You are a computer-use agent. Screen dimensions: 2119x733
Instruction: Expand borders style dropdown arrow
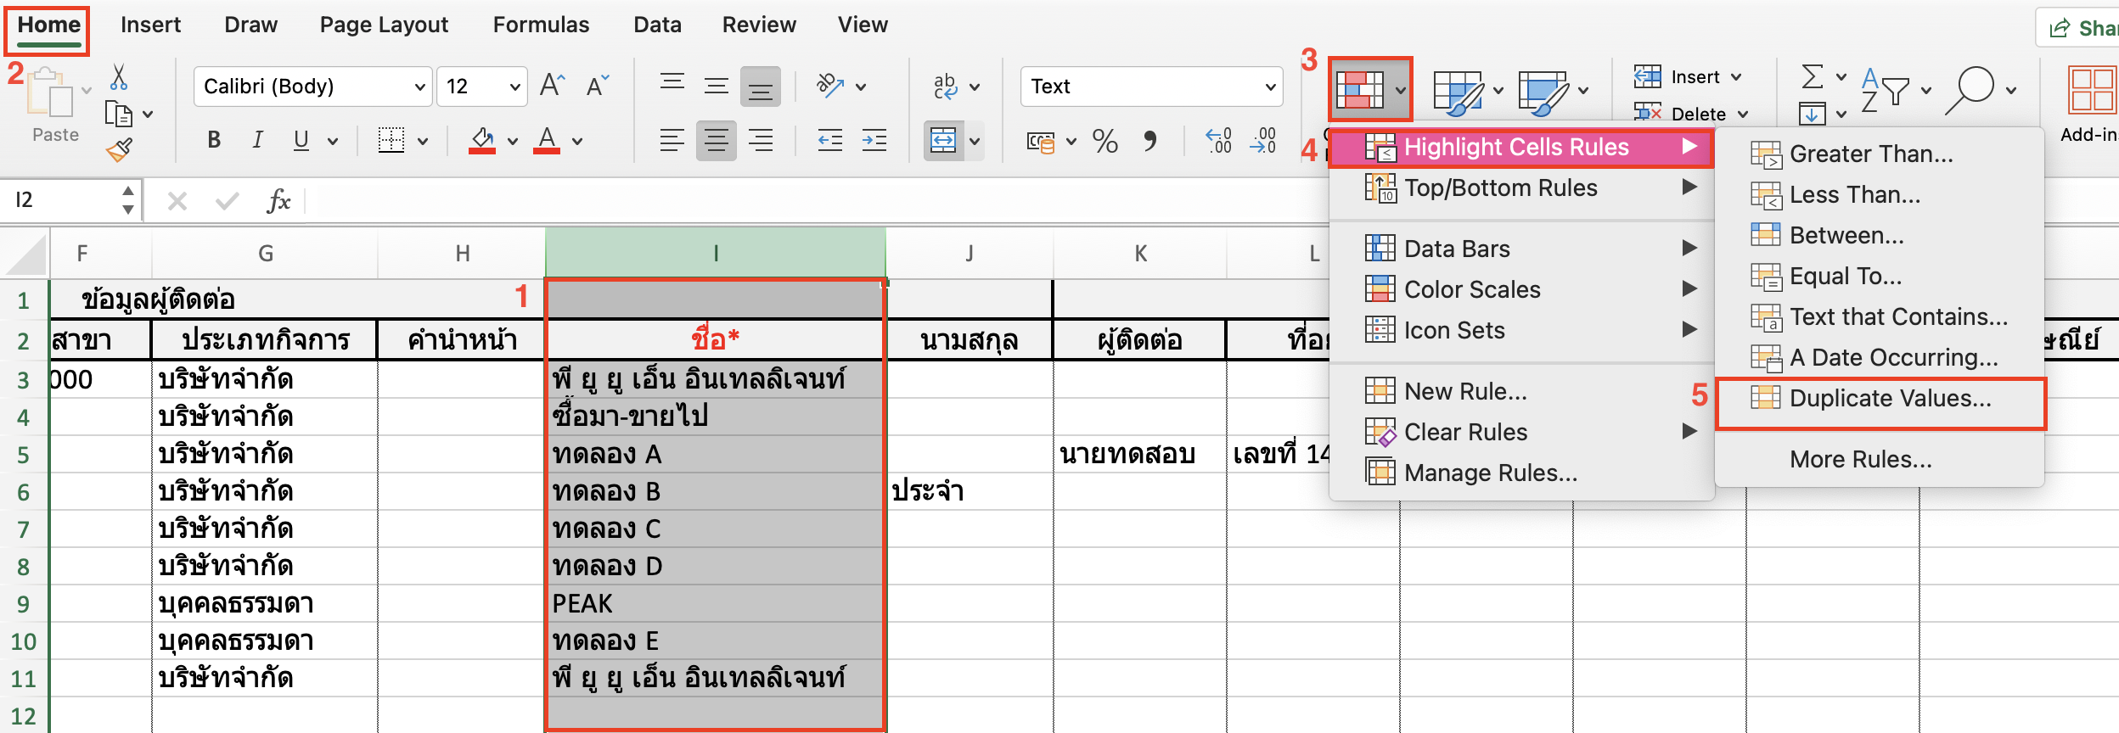423,141
